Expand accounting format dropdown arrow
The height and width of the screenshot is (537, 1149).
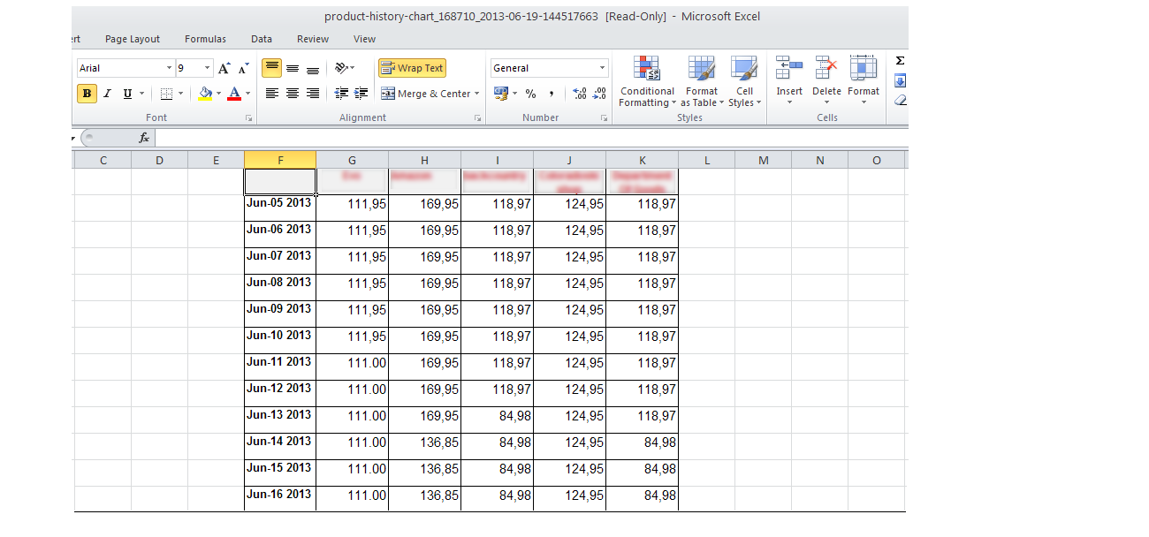[514, 94]
